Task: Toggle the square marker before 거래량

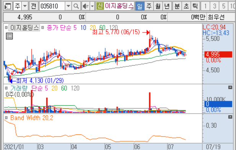Action: [x=6, y=88]
